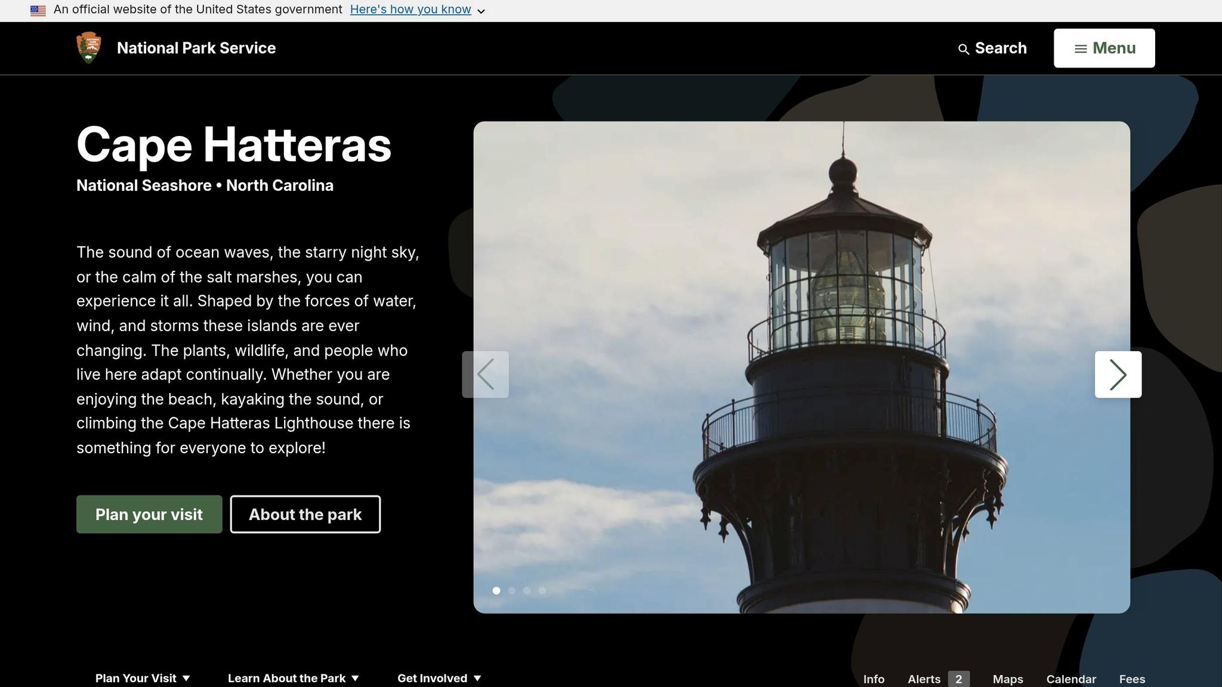Expand the Learn About the Park dropdown
This screenshot has height=687, width=1222.
tap(294, 678)
